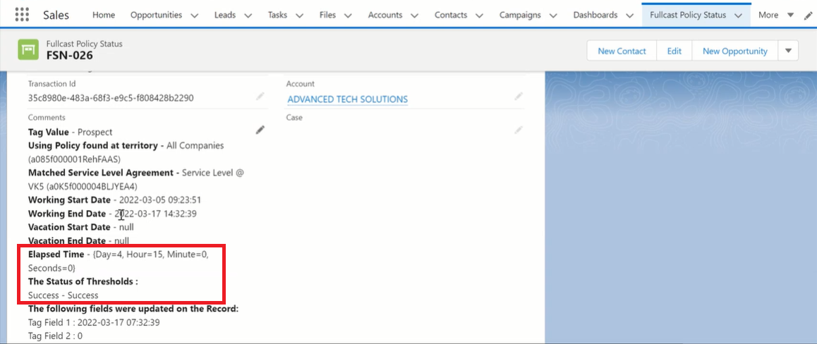Edit Account field with pencil icon
This screenshot has width=817, height=344.
(x=519, y=97)
